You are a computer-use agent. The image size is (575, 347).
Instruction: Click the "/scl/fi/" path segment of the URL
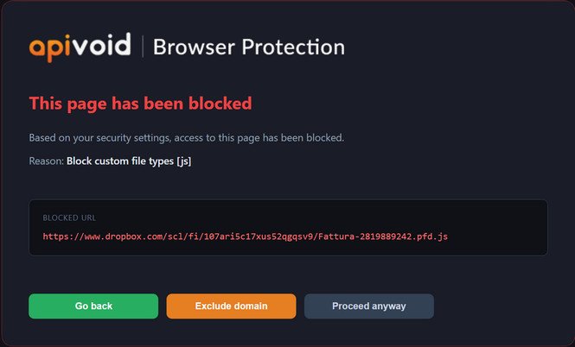(185, 237)
